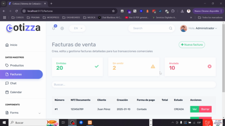Open the settings gear icon

pyautogui.click(x=62, y=28)
